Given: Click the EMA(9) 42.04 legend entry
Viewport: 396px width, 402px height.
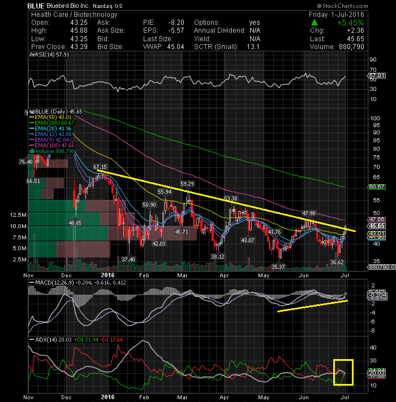Looking at the screenshot, I should (52, 139).
